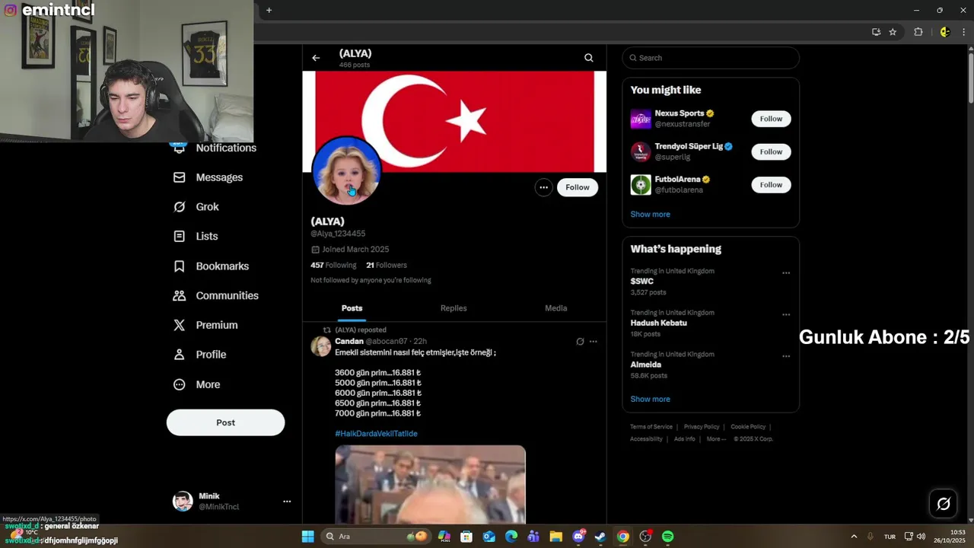Click Grok icon on Candan's post
This screenshot has height=548, width=974.
[580, 342]
